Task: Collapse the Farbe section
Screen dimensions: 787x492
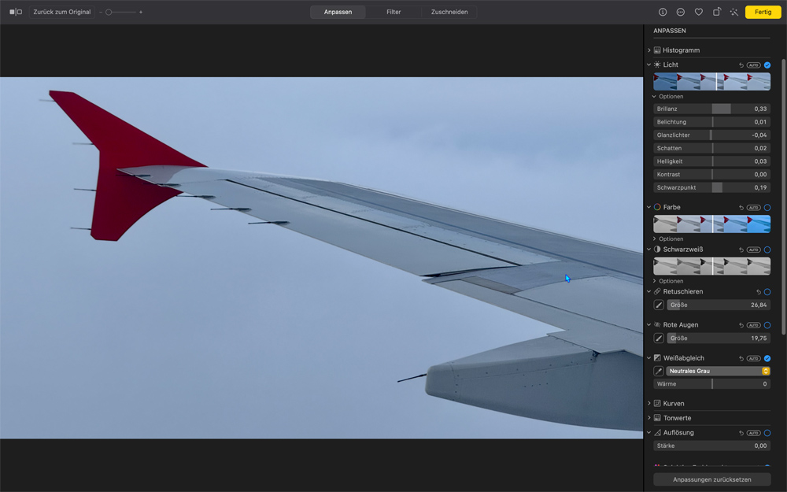Action: tap(649, 207)
